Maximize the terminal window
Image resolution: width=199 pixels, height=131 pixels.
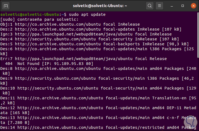[183, 5]
